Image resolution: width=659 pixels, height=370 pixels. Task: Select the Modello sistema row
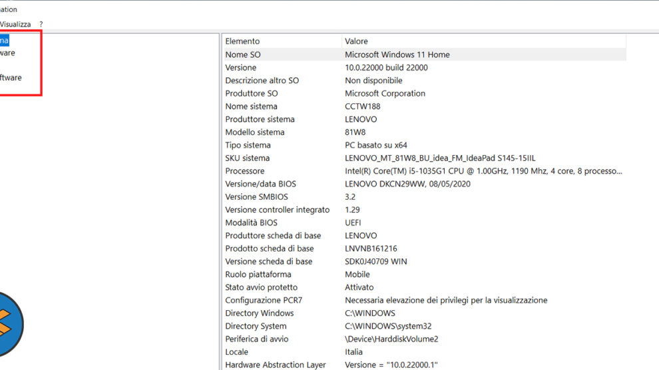(255, 132)
